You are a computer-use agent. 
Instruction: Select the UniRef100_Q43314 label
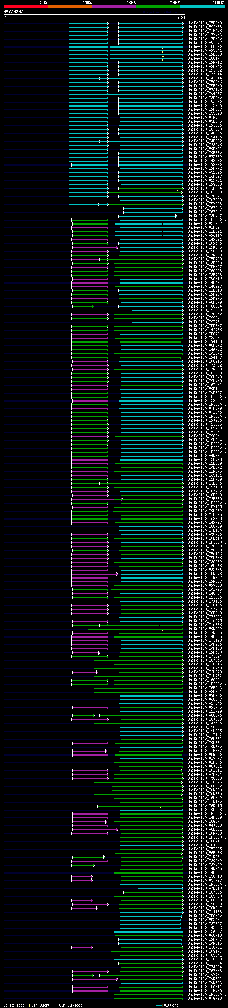(204, 78)
